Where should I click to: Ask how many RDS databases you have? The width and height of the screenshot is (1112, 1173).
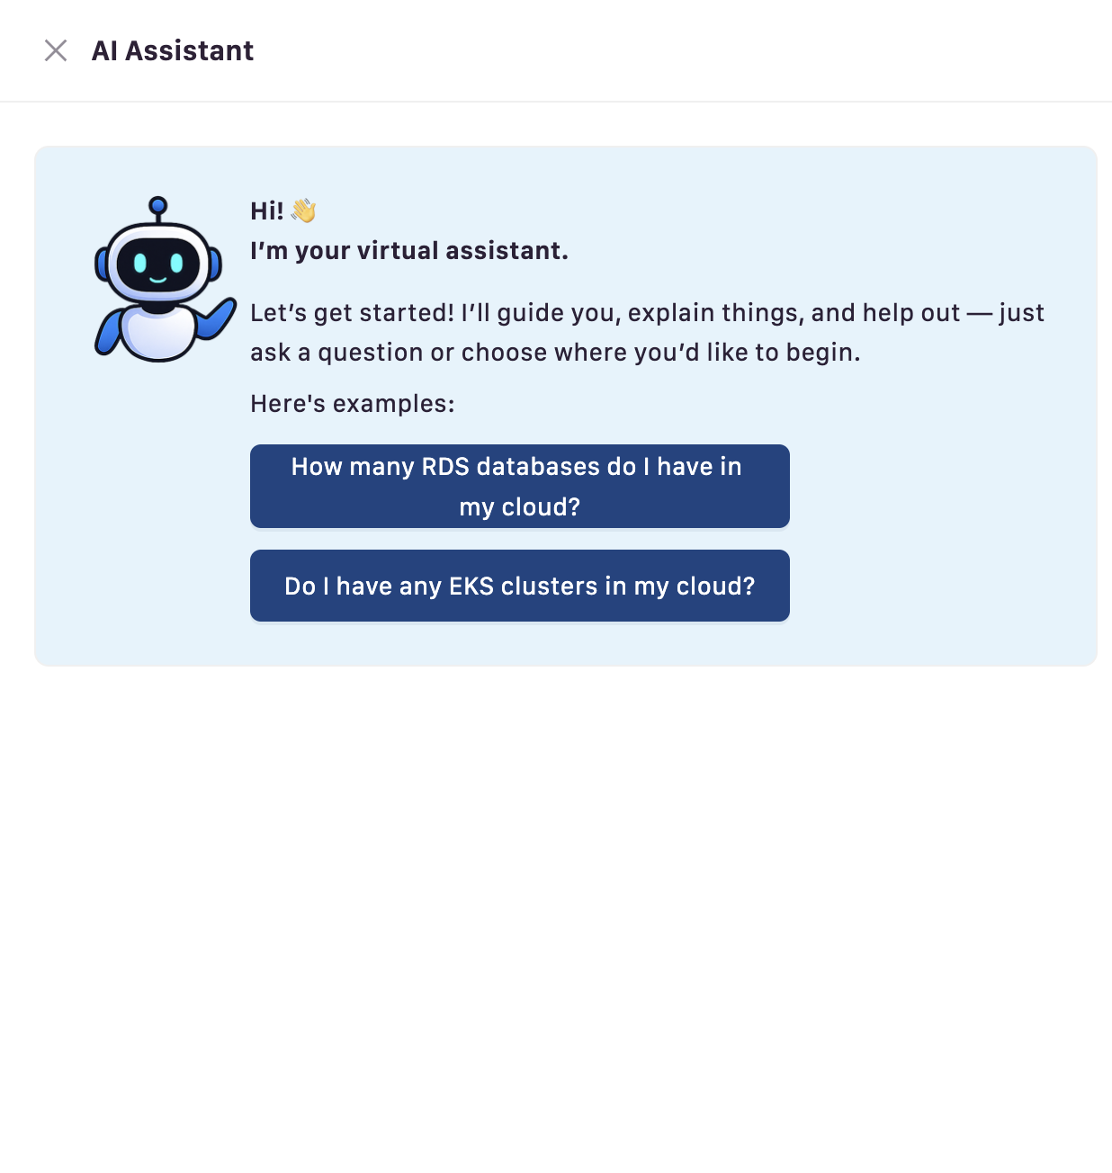pyautogui.click(x=520, y=486)
